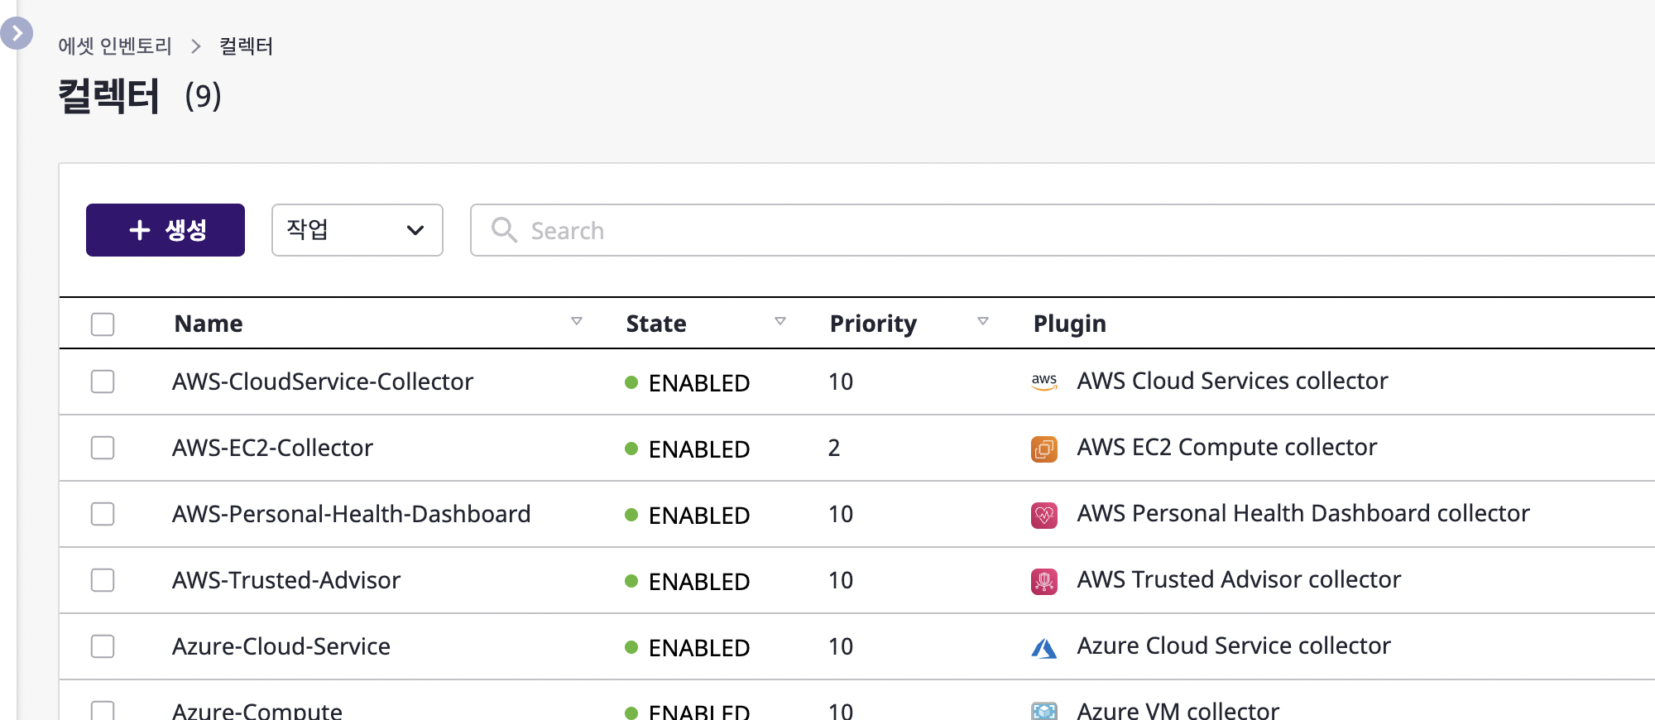Click priority value 2 of AWS-EC2-Collector
The height and width of the screenshot is (720, 1655).
[x=834, y=448]
